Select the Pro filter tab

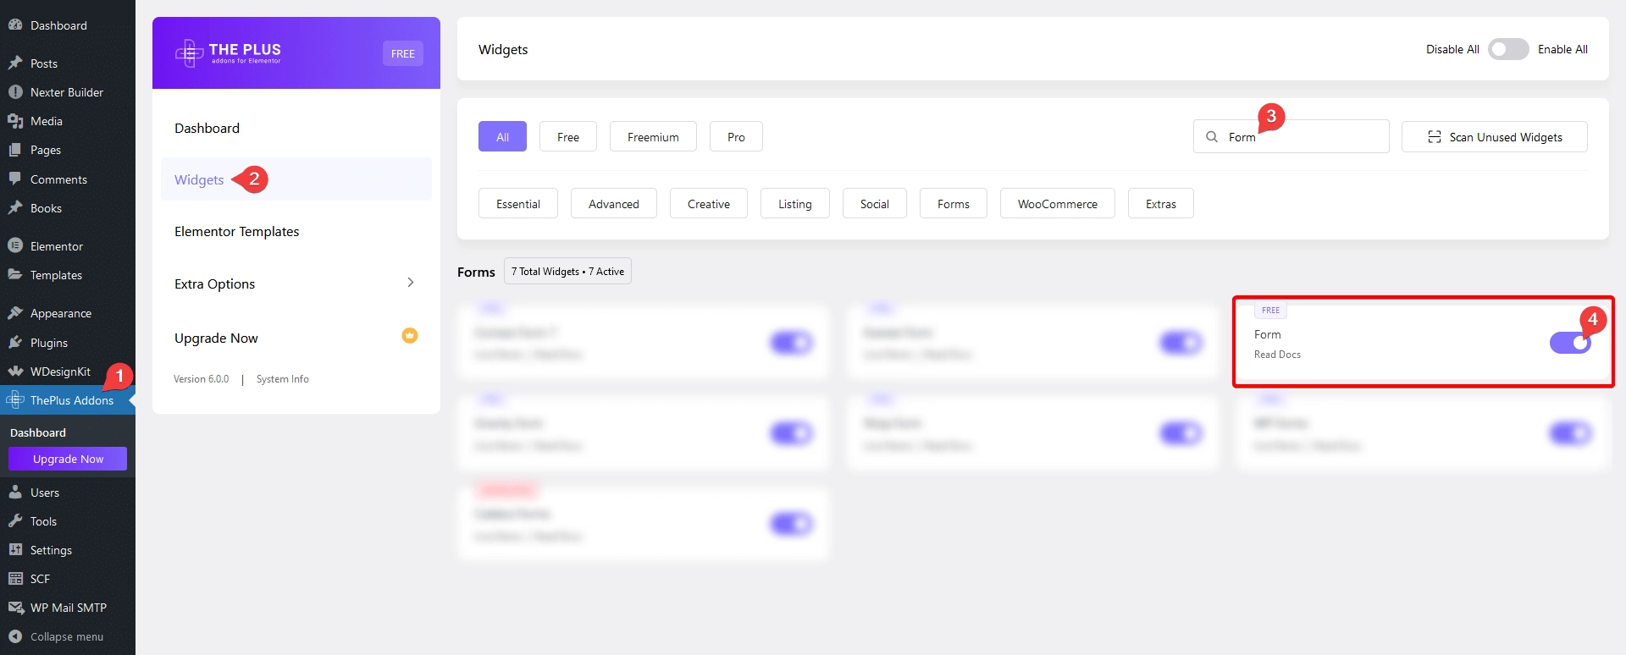pyautogui.click(x=736, y=136)
